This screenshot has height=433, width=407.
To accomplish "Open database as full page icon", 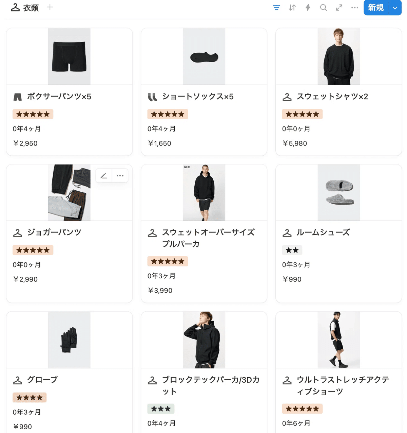I will click(339, 7).
